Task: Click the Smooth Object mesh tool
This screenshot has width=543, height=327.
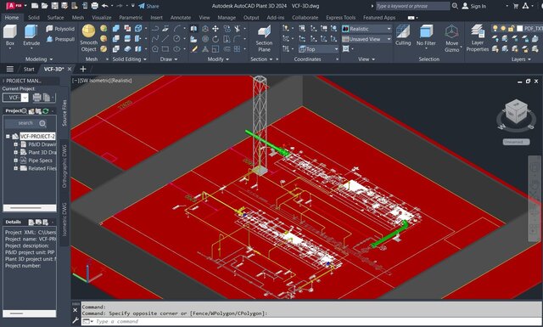Action: click(88, 38)
